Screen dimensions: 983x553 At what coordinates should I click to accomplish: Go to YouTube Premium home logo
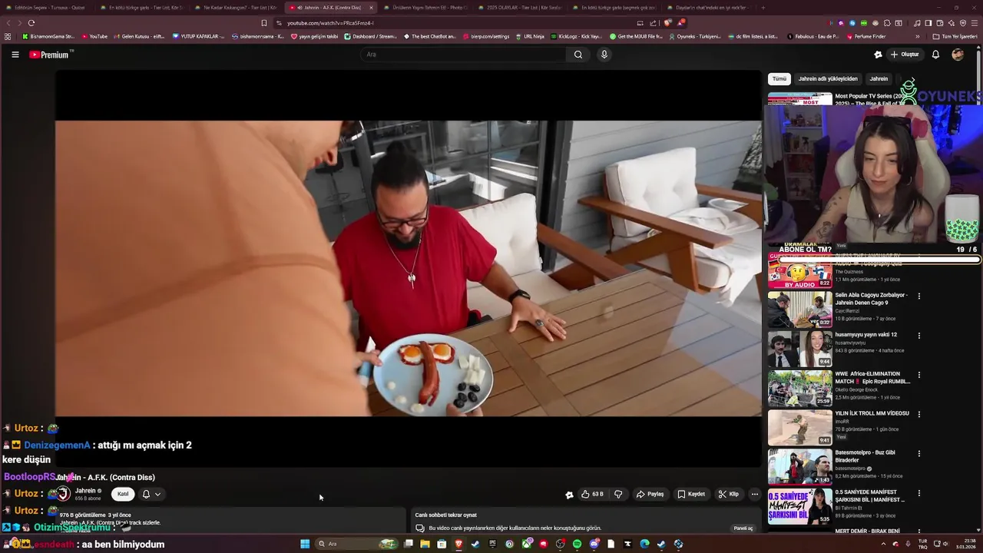pos(51,55)
